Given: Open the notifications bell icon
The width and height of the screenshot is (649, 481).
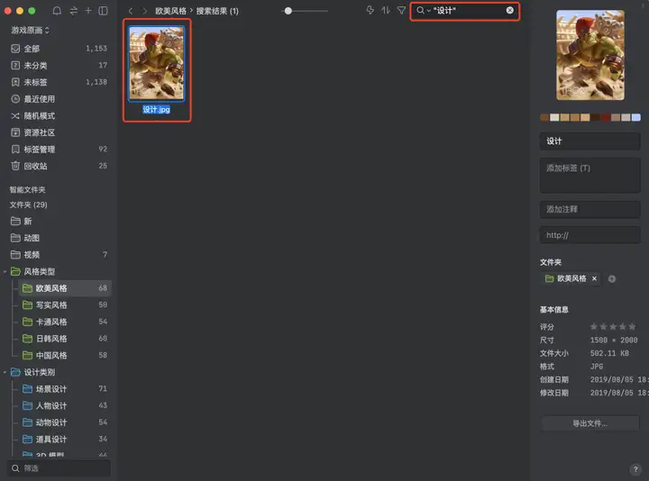Looking at the screenshot, I should coord(57,11).
